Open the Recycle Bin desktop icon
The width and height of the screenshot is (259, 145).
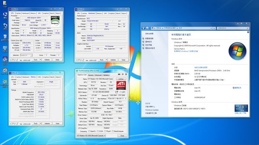[x=5, y=37]
